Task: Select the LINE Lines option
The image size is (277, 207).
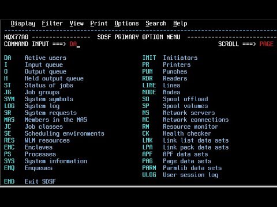Action: point(162,85)
